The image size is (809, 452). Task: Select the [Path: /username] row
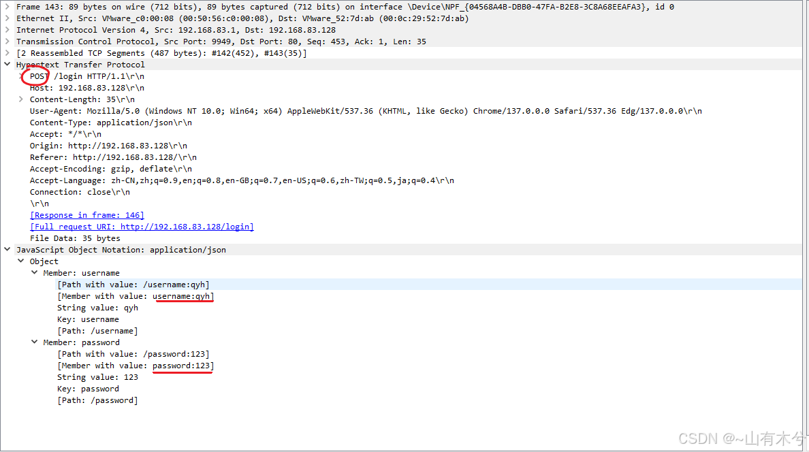tap(97, 331)
